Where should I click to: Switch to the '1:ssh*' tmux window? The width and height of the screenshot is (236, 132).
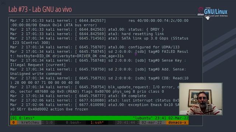click(x=97, y=122)
